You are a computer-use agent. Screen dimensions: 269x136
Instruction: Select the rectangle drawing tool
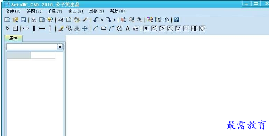(104, 28)
